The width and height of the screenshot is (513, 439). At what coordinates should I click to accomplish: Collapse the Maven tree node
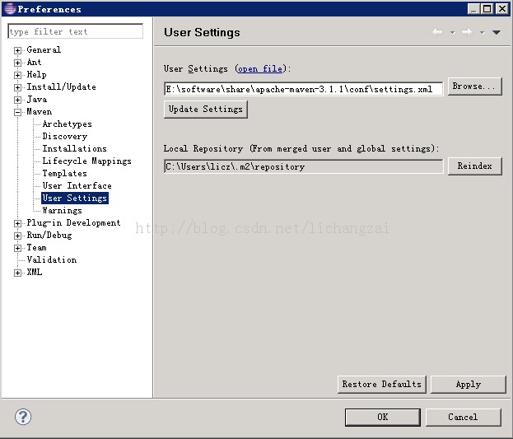[18, 112]
